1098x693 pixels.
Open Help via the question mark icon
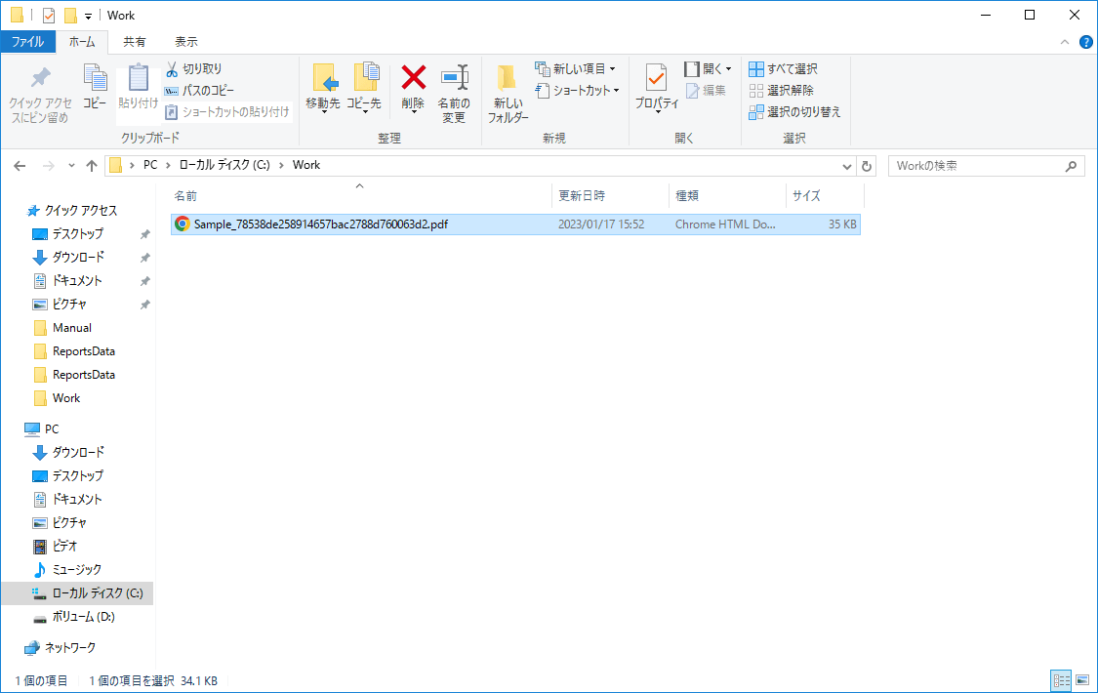click(1086, 42)
